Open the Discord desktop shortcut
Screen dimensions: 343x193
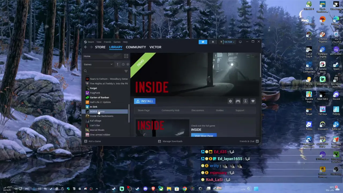pyautogui.click(x=336, y=96)
